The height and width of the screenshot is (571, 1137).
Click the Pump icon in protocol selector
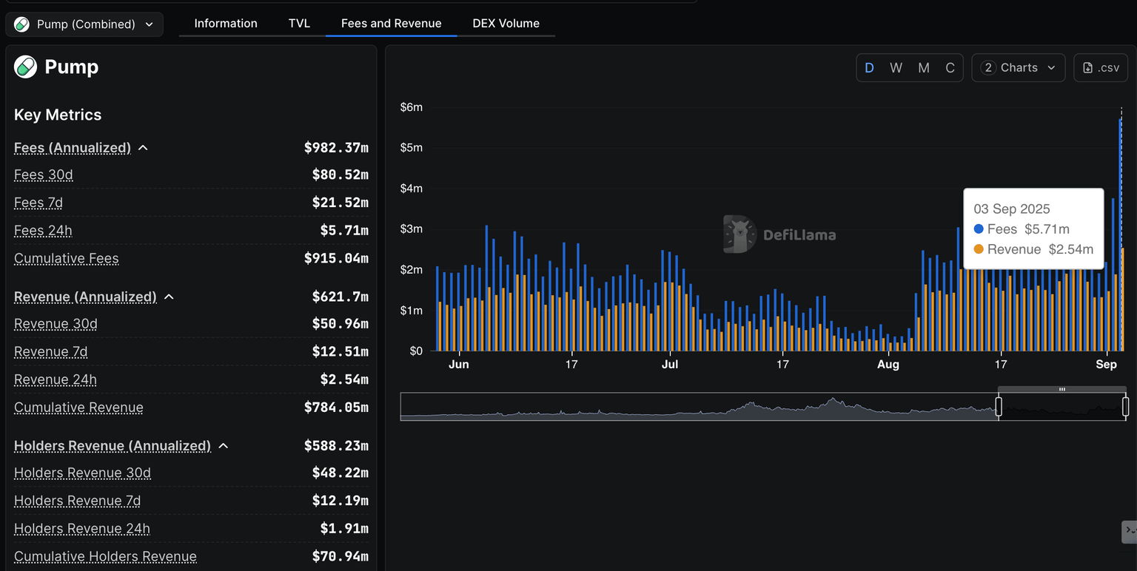point(23,24)
